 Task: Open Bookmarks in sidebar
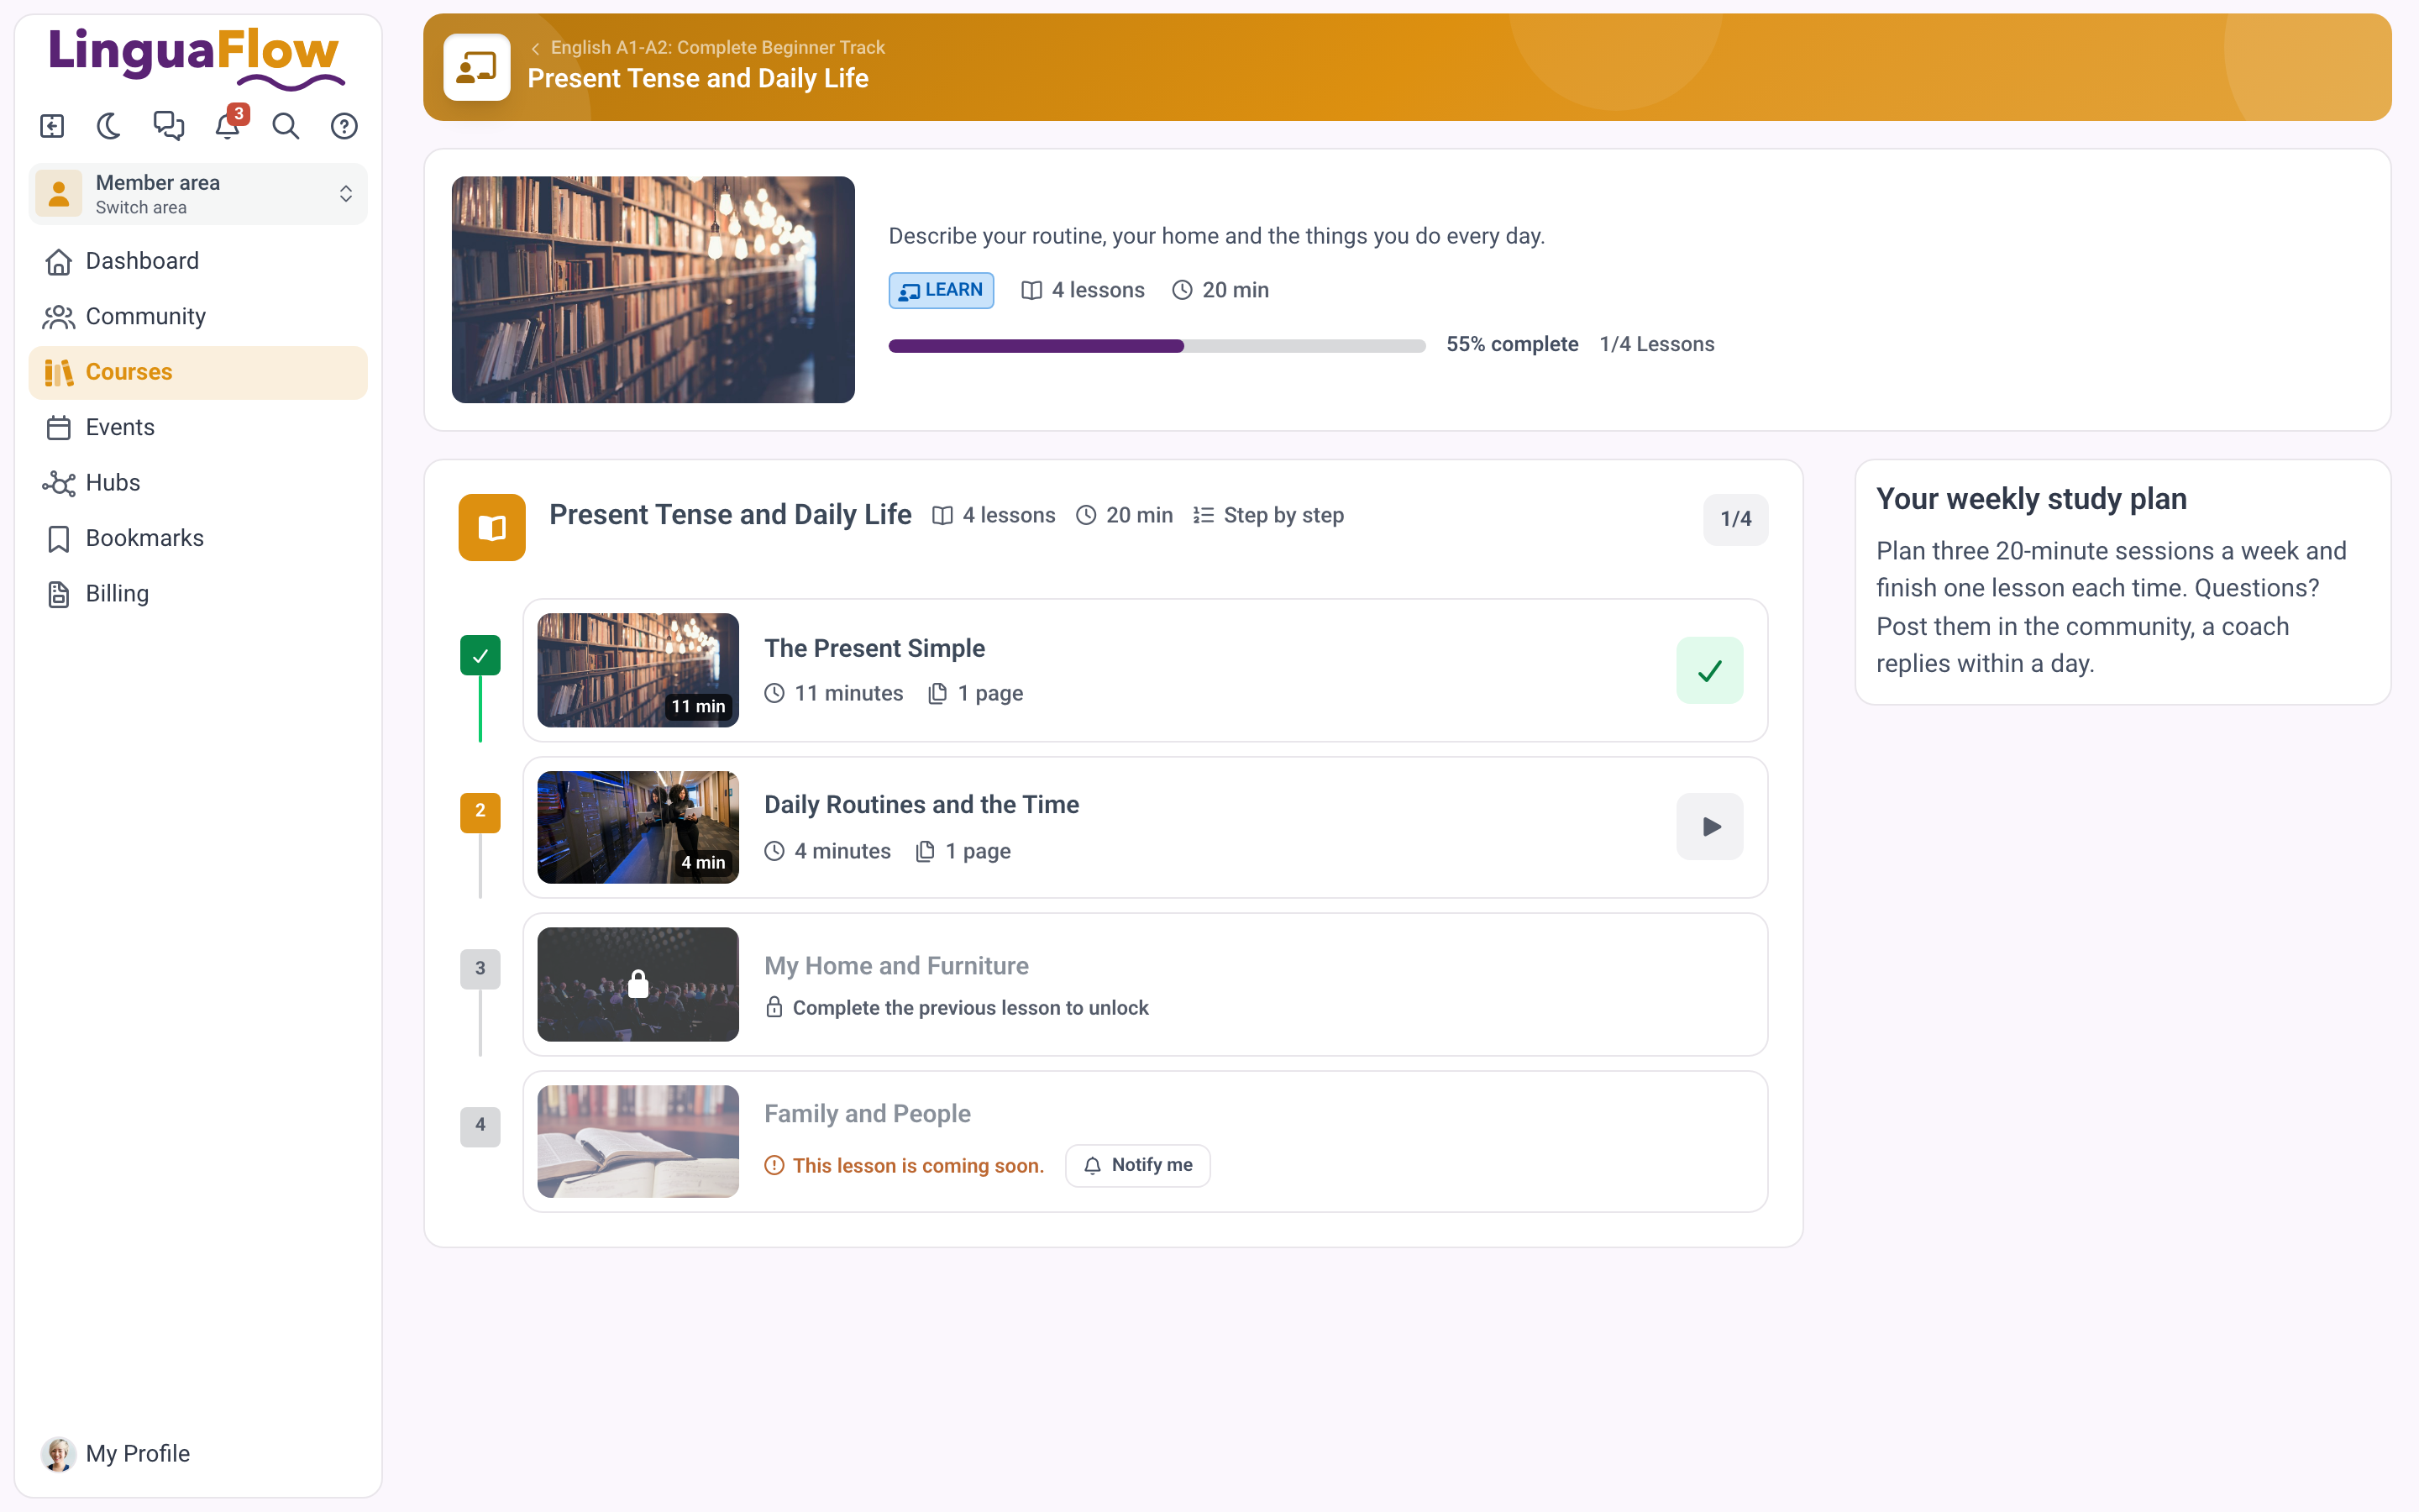pyautogui.click(x=198, y=538)
